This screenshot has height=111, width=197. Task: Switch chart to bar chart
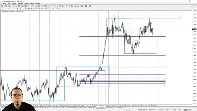pos(57,6)
